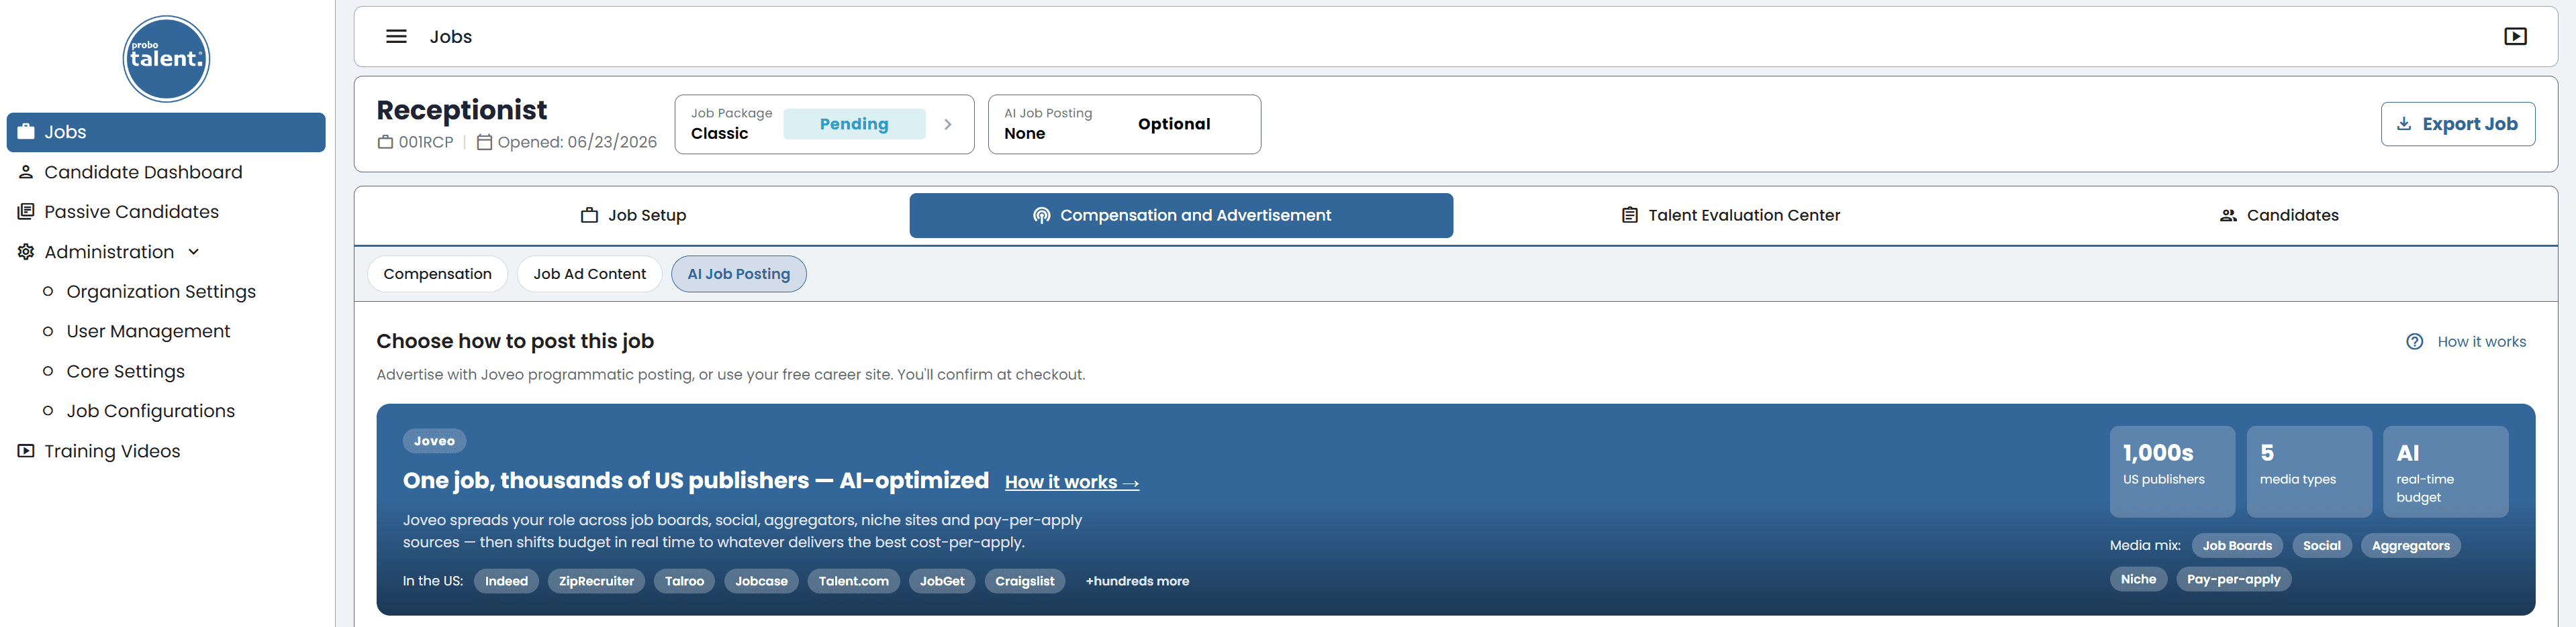Click the AI real-time budget stat card
Image resolution: width=2576 pixels, height=627 pixels.
[x=2445, y=471]
